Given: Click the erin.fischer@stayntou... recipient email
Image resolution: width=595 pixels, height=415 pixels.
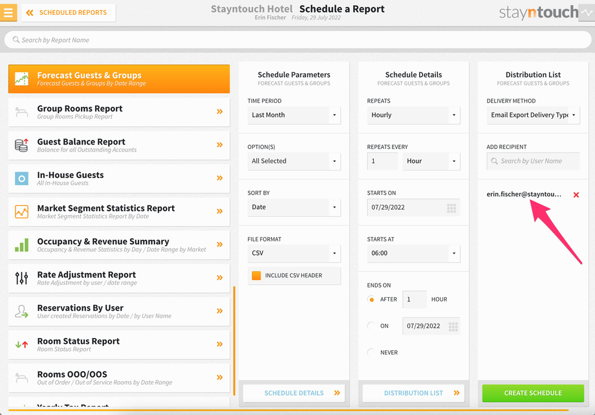Looking at the screenshot, I should coord(524,194).
